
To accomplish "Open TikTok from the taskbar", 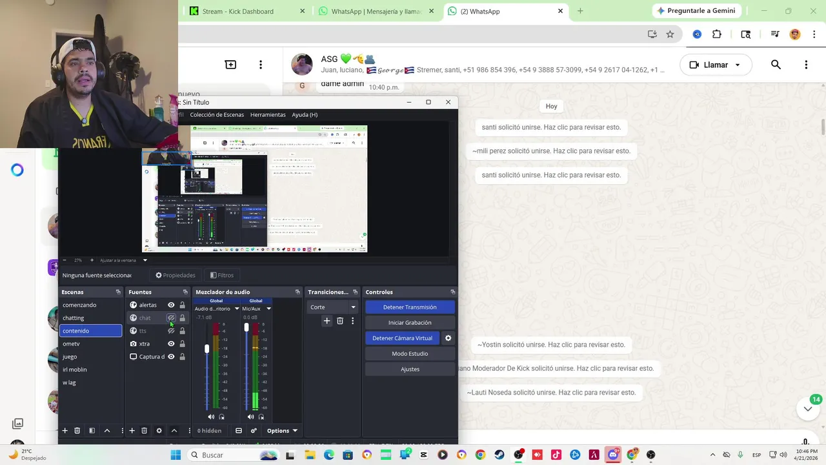I will 556,455.
